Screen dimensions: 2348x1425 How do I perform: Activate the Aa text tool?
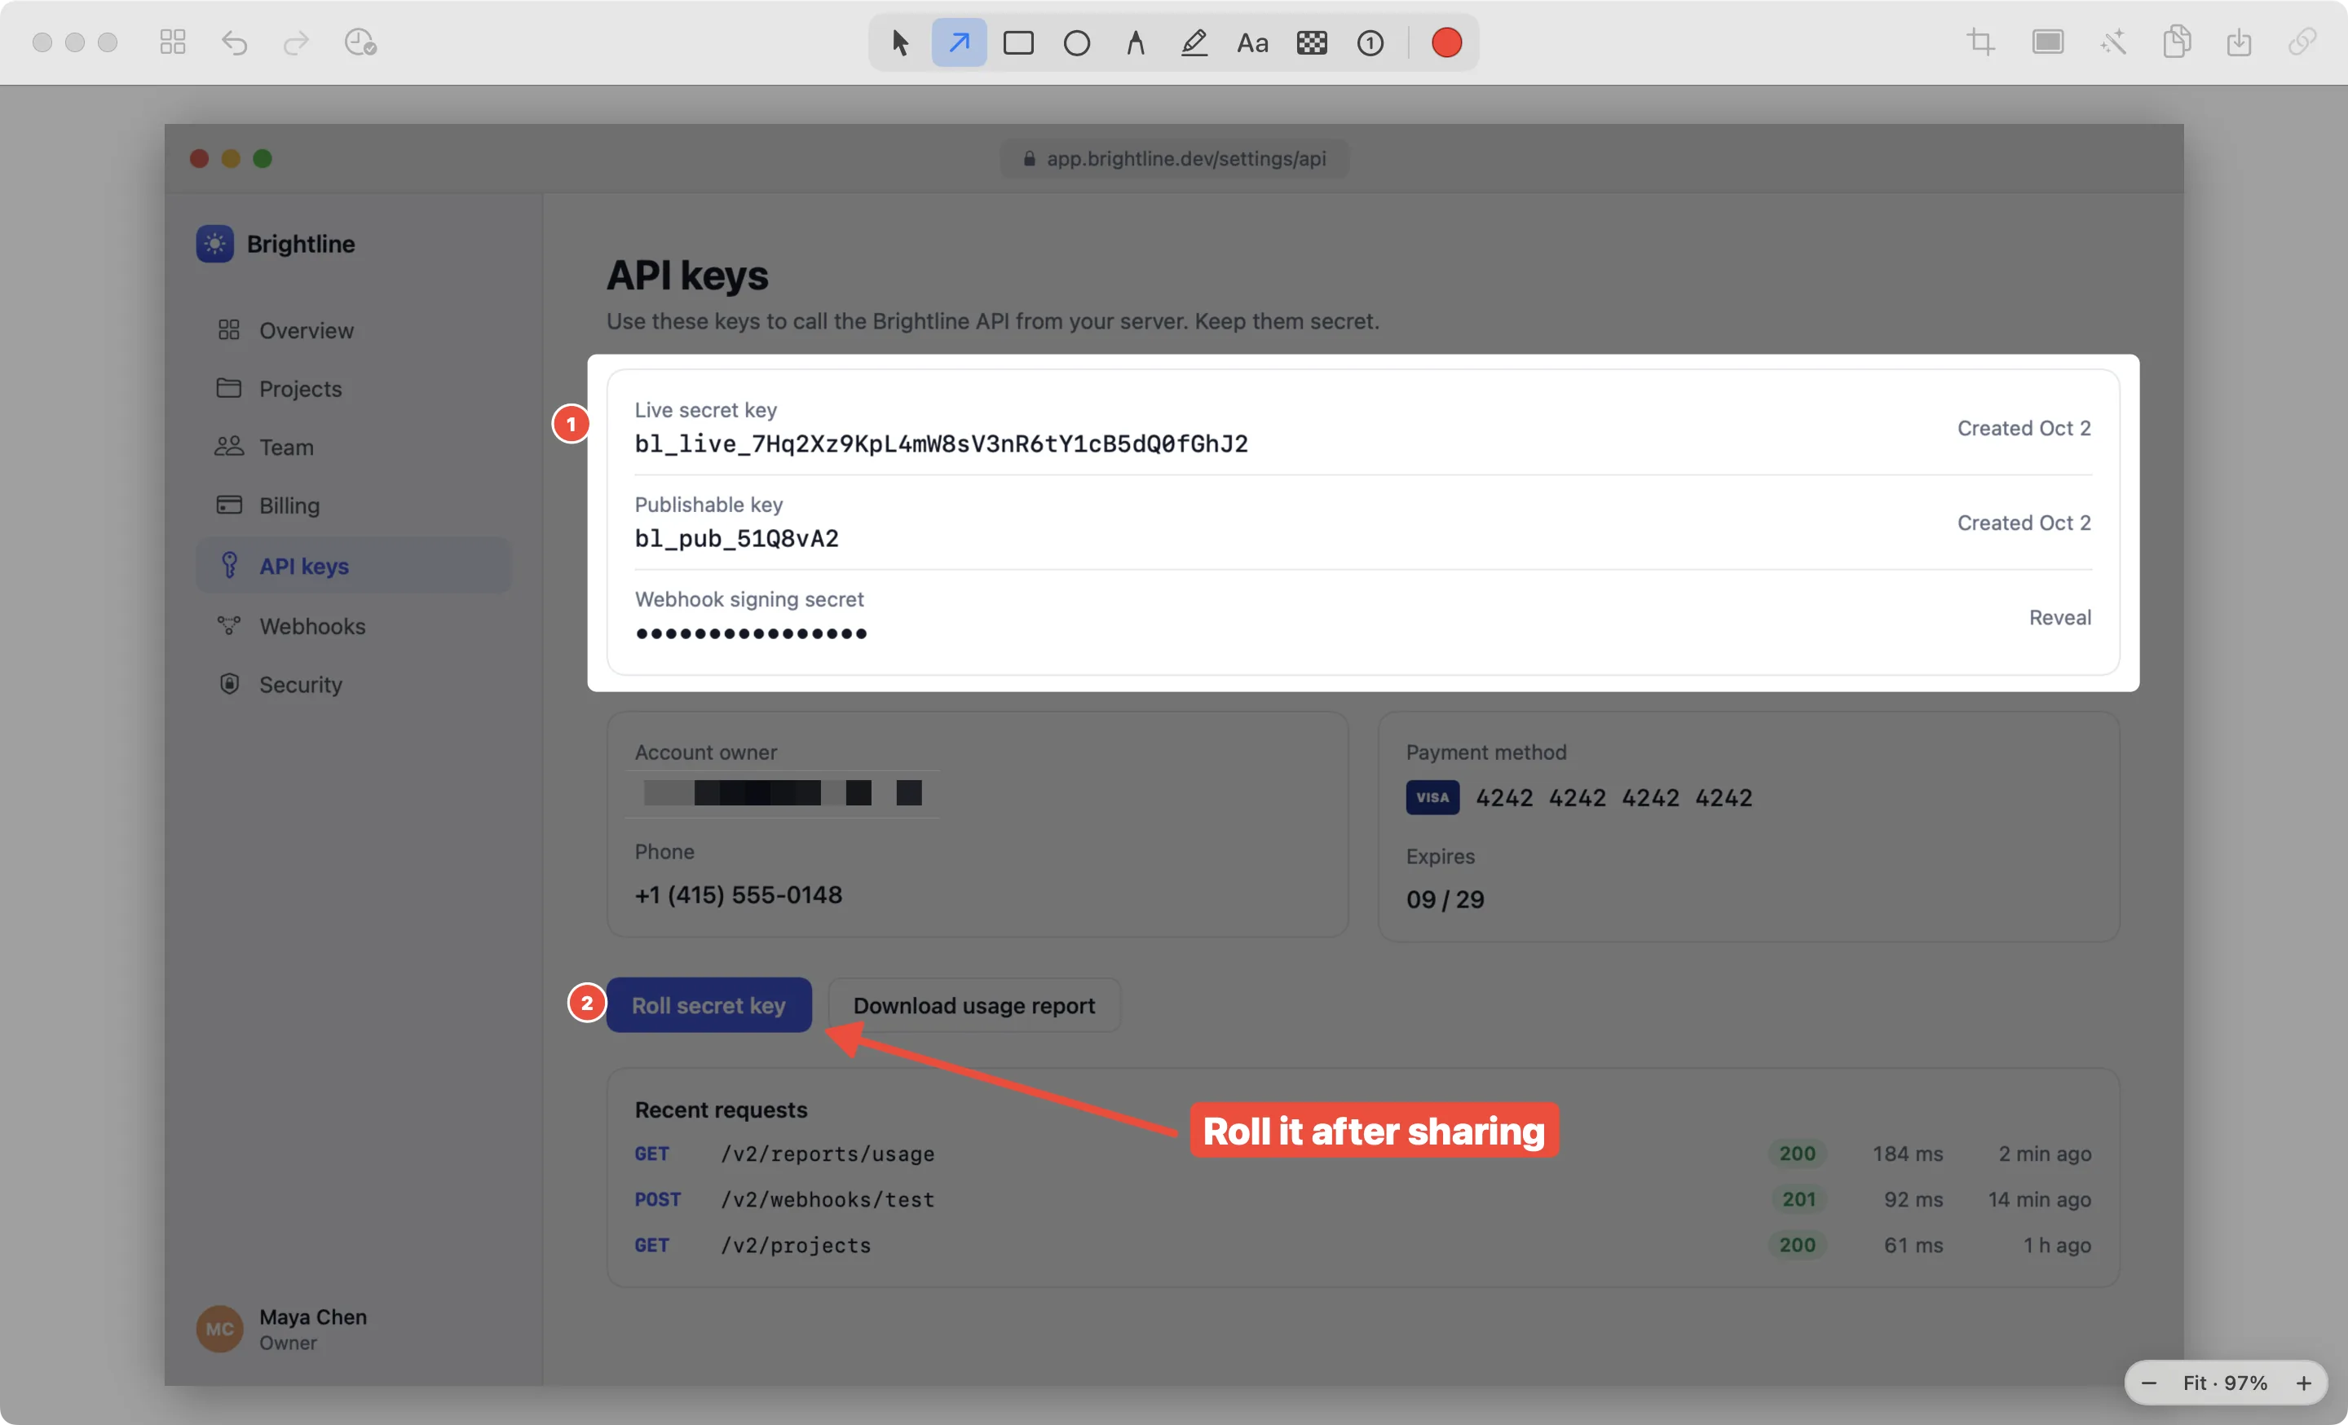coord(1252,43)
